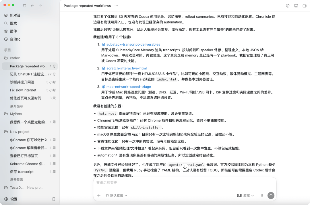Click the device icon beside 设置
This screenshot has height=205, width=310.
point(54,199)
